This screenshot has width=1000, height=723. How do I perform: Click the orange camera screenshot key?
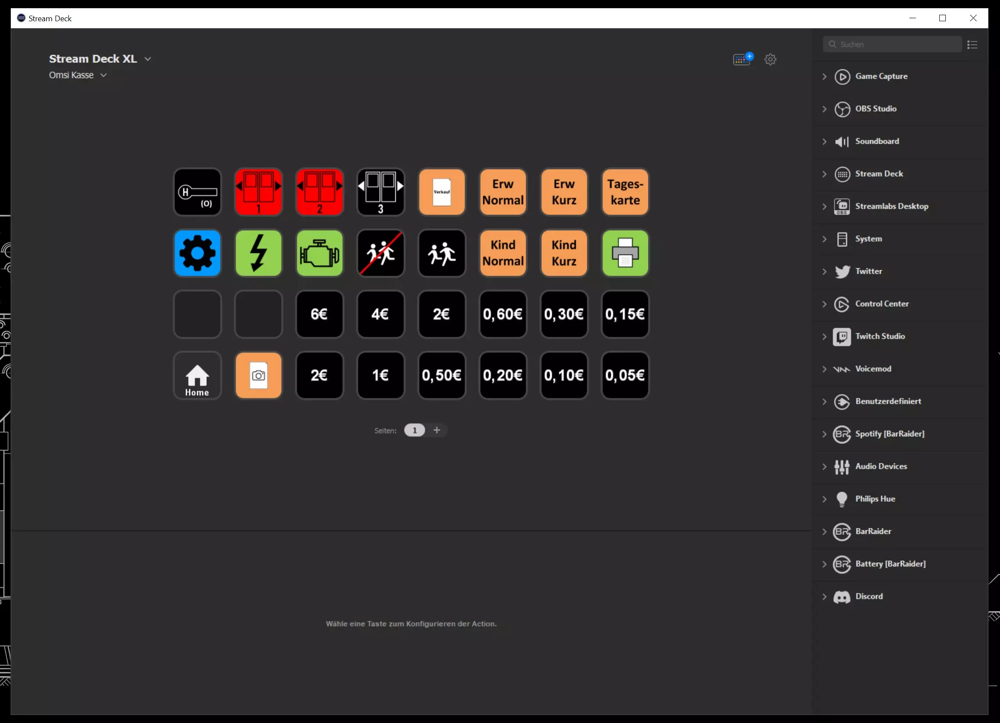coord(258,375)
